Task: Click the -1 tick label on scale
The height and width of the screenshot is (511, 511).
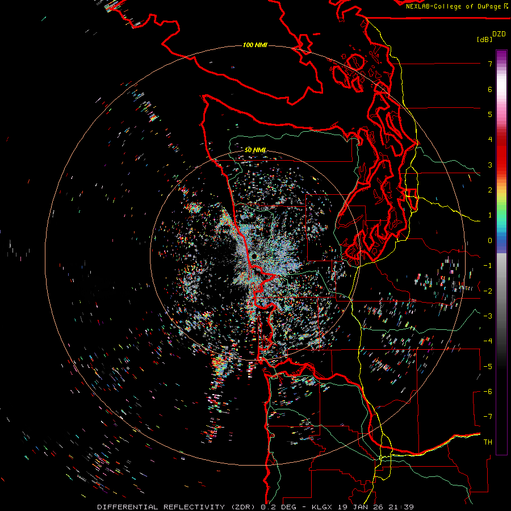Action: (488, 266)
